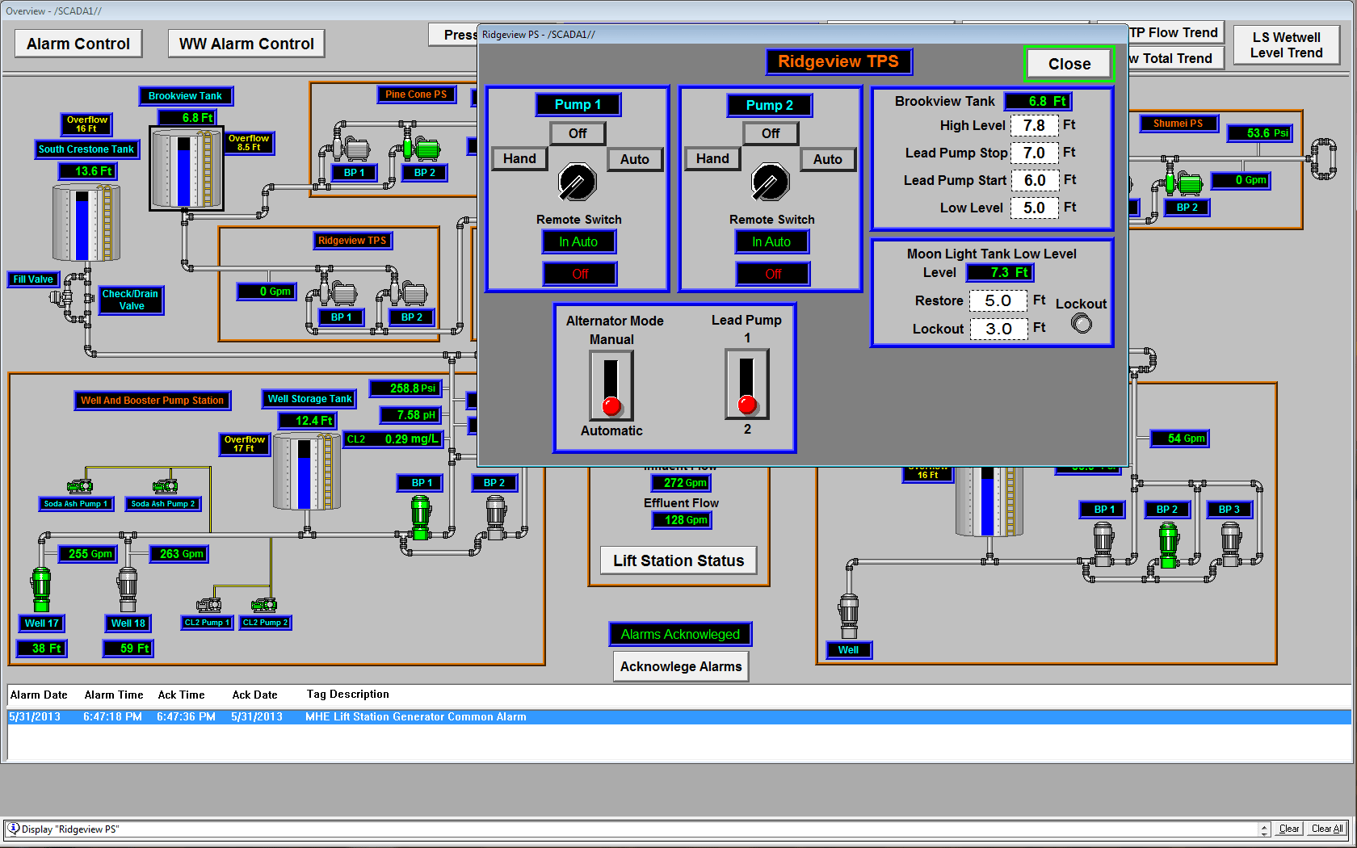1357x848 pixels.
Task: Click the Pump 1 selector knob
Action: 578,182
